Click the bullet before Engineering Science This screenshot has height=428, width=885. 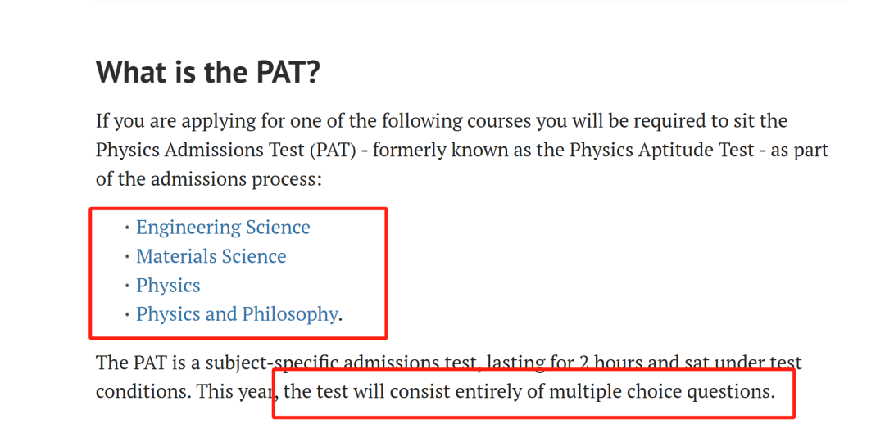[x=128, y=228]
